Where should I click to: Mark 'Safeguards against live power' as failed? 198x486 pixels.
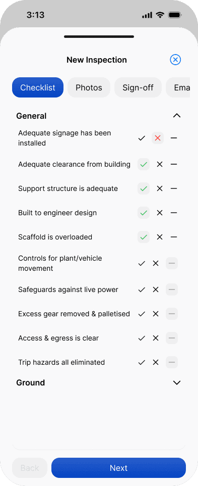click(x=156, y=289)
